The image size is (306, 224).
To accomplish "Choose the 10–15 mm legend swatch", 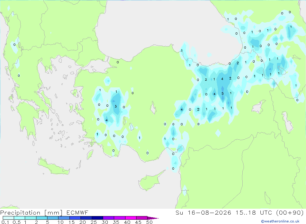I will [x=64, y=218].
